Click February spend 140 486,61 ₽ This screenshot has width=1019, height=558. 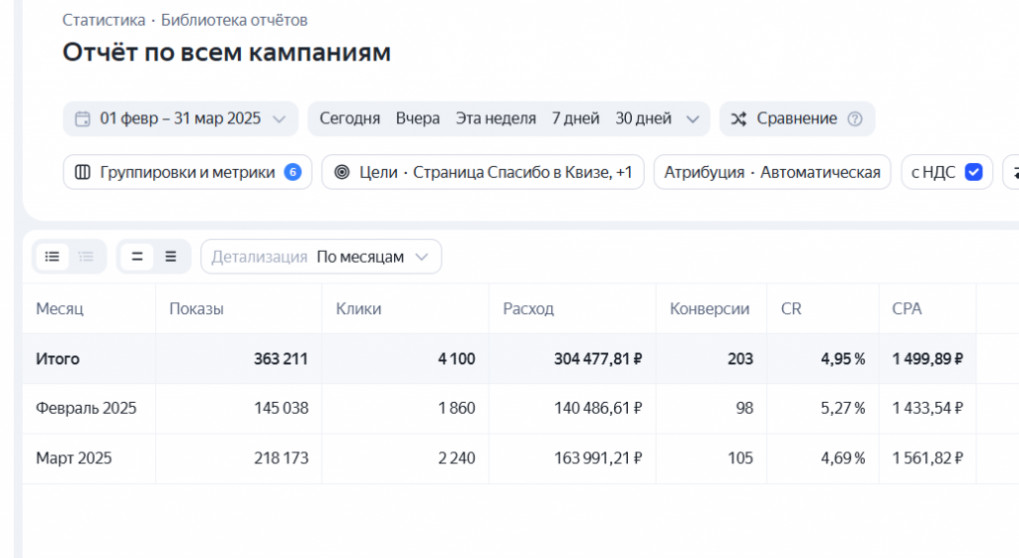coord(598,408)
